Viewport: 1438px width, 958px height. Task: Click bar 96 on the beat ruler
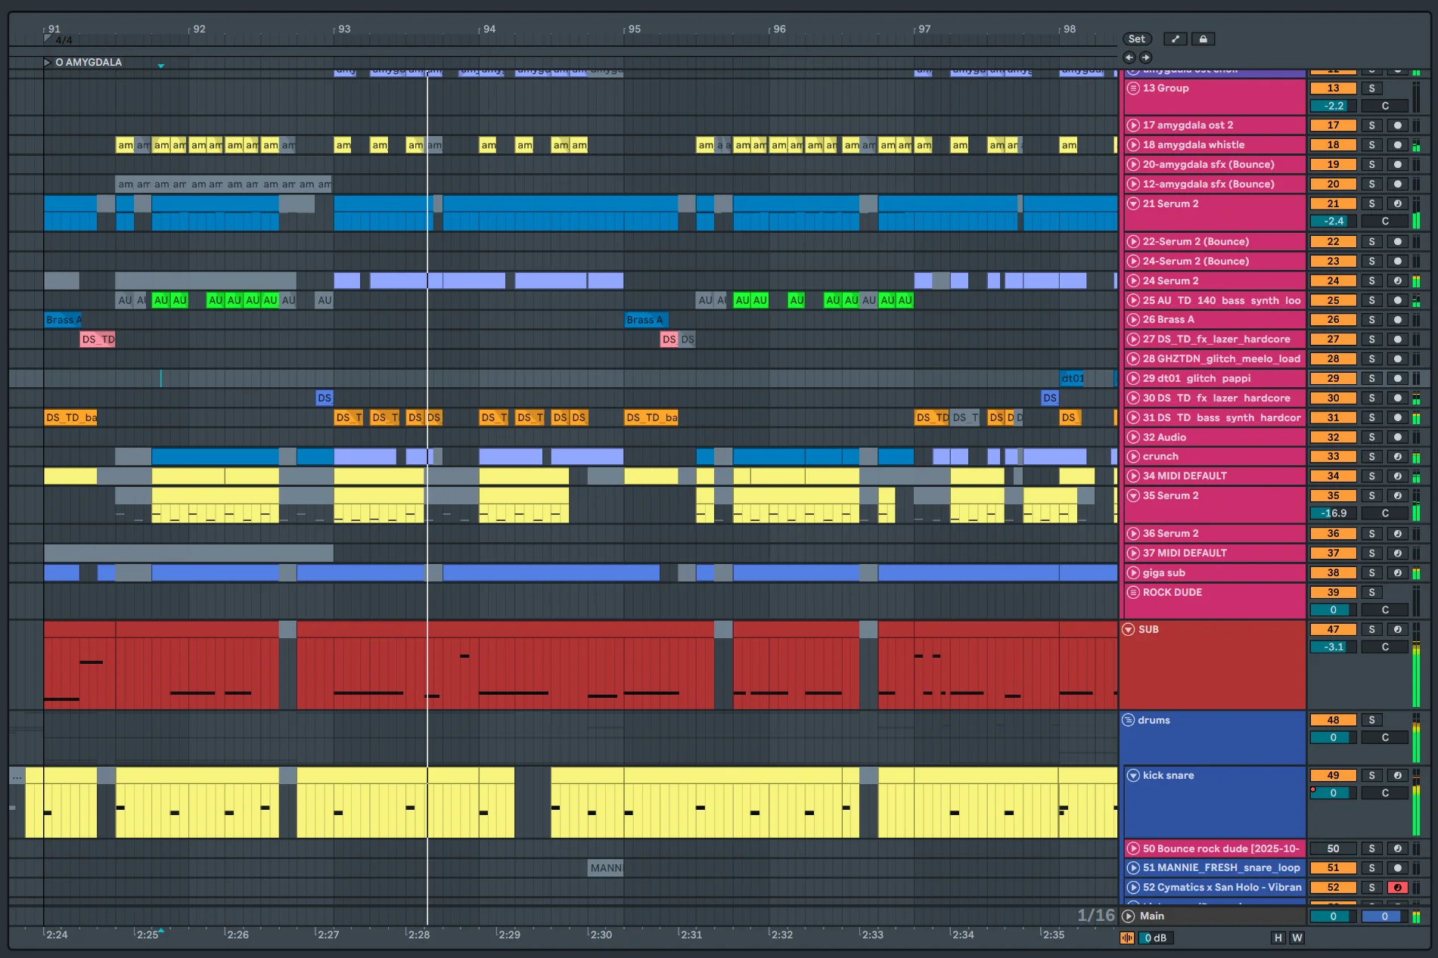pyautogui.click(x=779, y=29)
